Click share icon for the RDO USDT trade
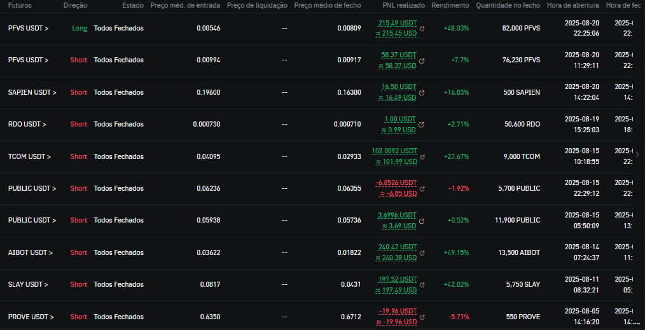This screenshot has width=645, height=330. click(422, 125)
